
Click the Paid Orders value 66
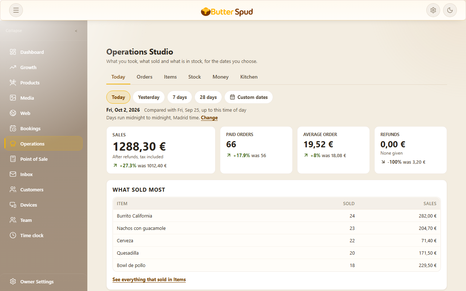[x=231, y=144]
